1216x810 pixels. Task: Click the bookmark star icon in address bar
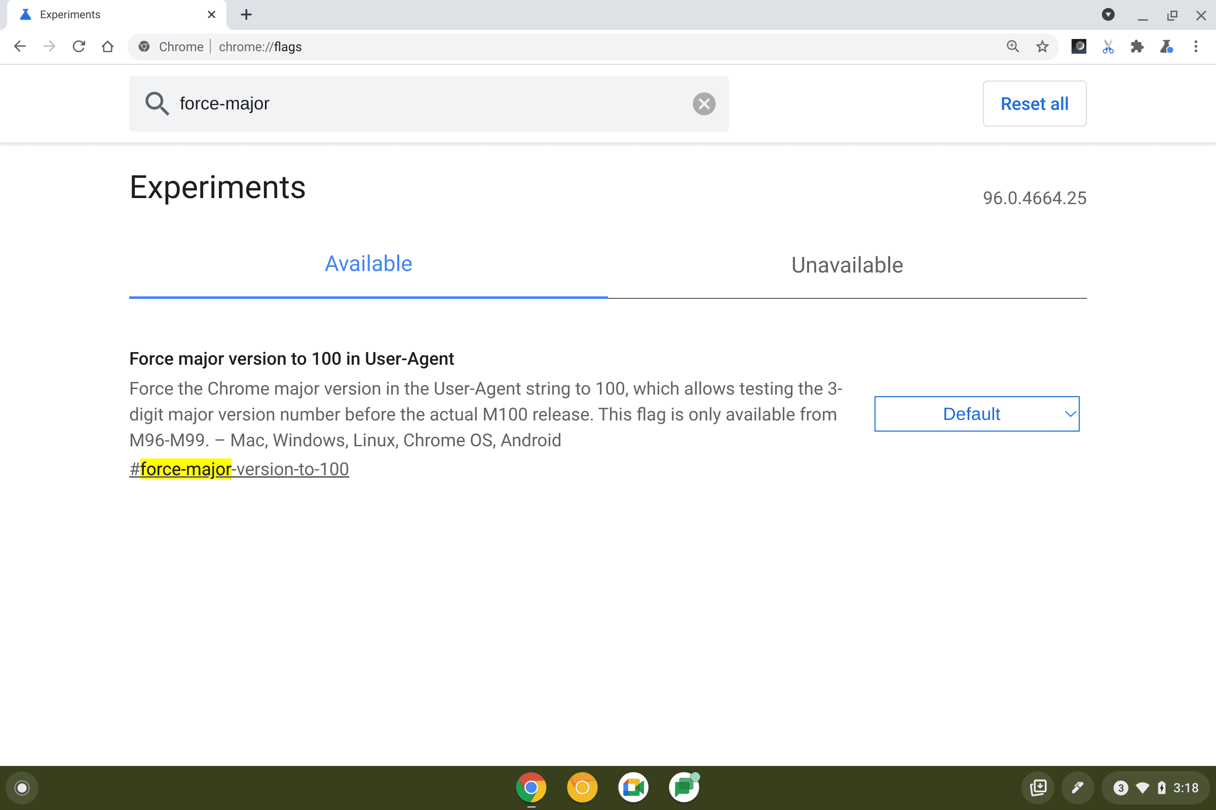1042,46
